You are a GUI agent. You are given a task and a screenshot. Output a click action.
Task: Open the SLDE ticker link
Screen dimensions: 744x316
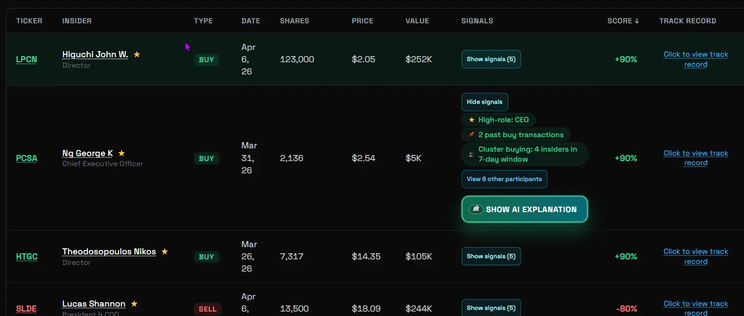(26, 309)
